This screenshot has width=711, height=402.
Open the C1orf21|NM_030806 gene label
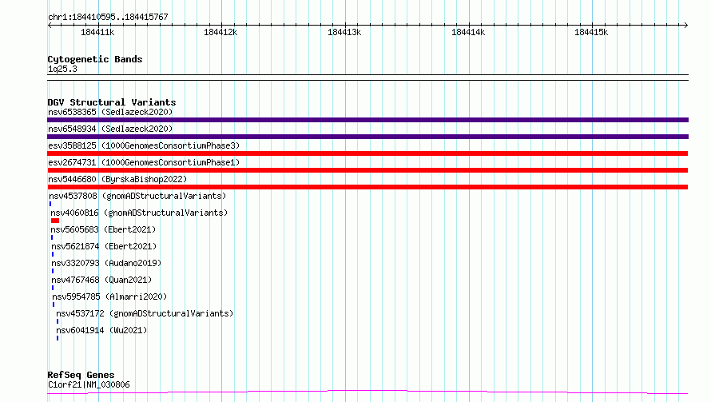coord(89,384)
